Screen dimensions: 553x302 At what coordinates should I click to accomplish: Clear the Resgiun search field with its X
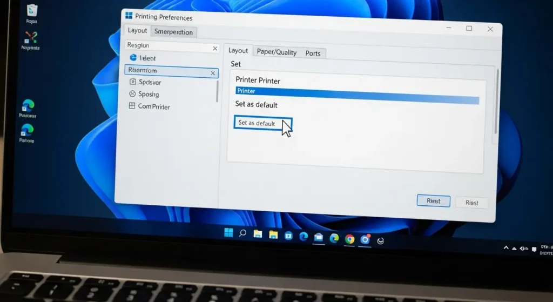click(x=215, y=48)
